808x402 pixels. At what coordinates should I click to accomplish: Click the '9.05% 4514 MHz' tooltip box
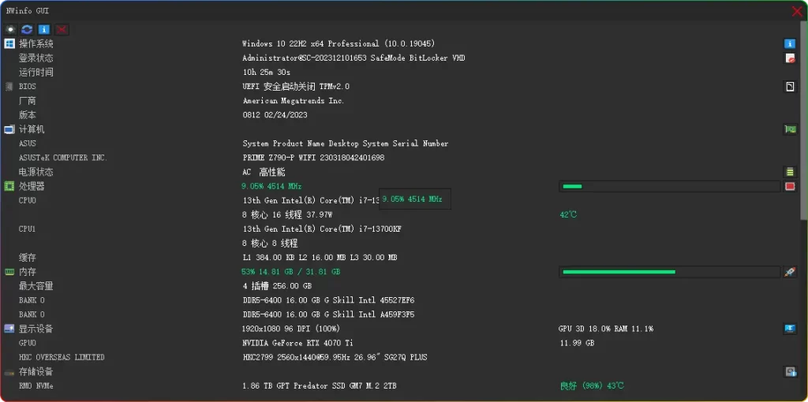point(415,199)
